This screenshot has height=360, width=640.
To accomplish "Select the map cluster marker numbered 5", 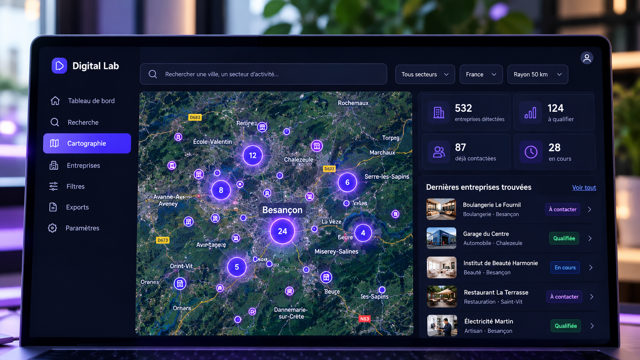I will tap(237, 267).
